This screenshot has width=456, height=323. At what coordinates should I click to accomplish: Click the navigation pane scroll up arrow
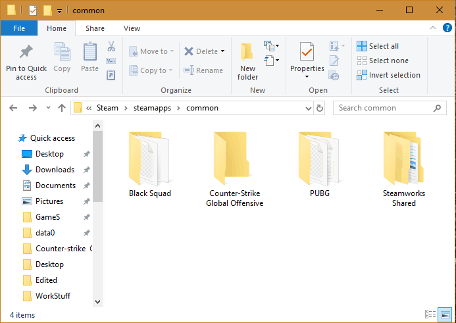pyautogui.click(x=97, y=126)
